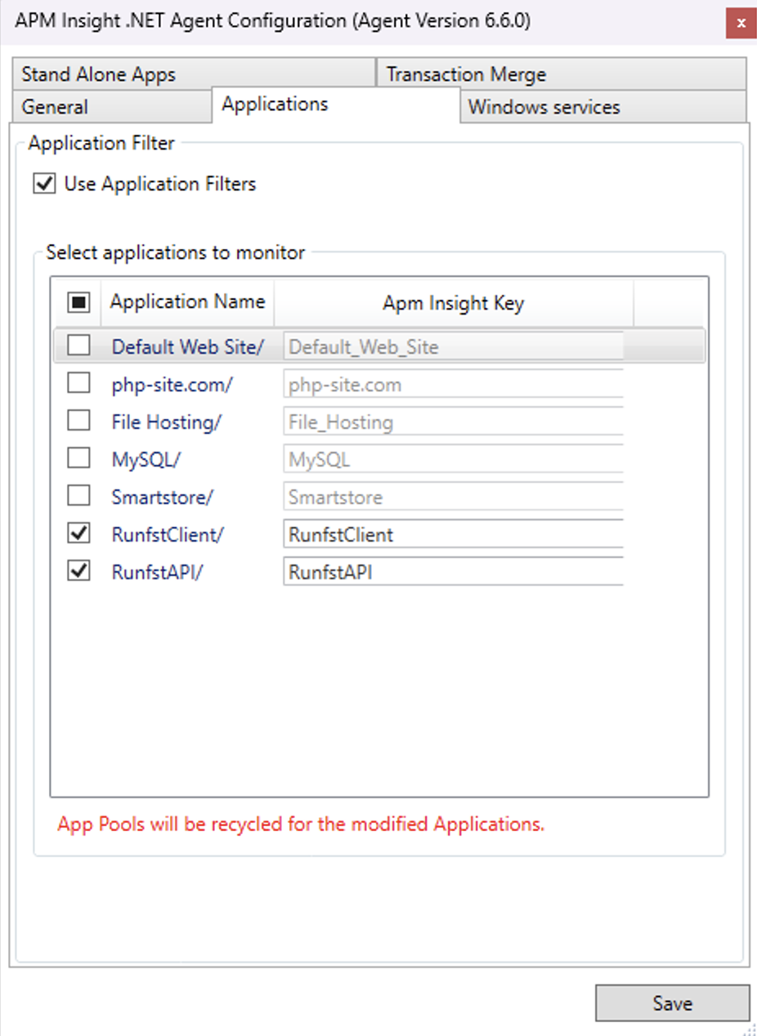Select the MySQL/ application name
Image resolution: width=757 pixels, height=1036 pixels.
point(146,460)
